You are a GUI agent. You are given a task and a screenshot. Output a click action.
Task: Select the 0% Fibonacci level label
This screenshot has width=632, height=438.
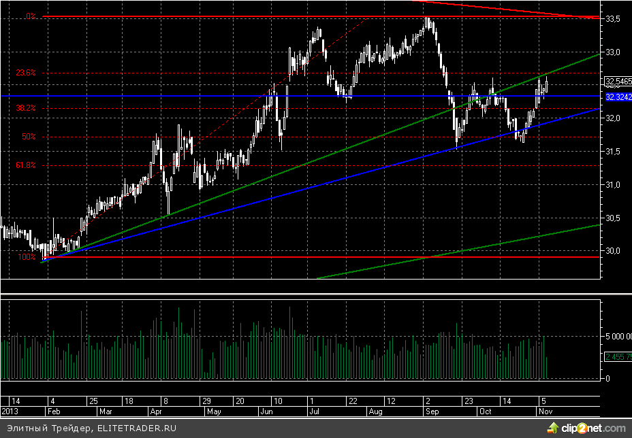point(31,16)
